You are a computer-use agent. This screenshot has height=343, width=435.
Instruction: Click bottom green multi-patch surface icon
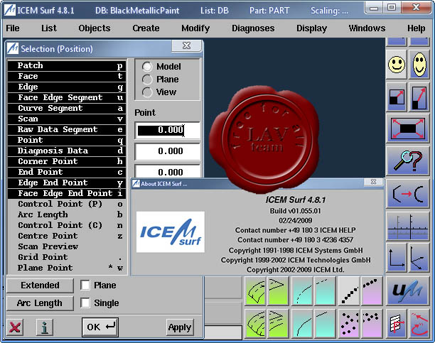tap(256, 324)
